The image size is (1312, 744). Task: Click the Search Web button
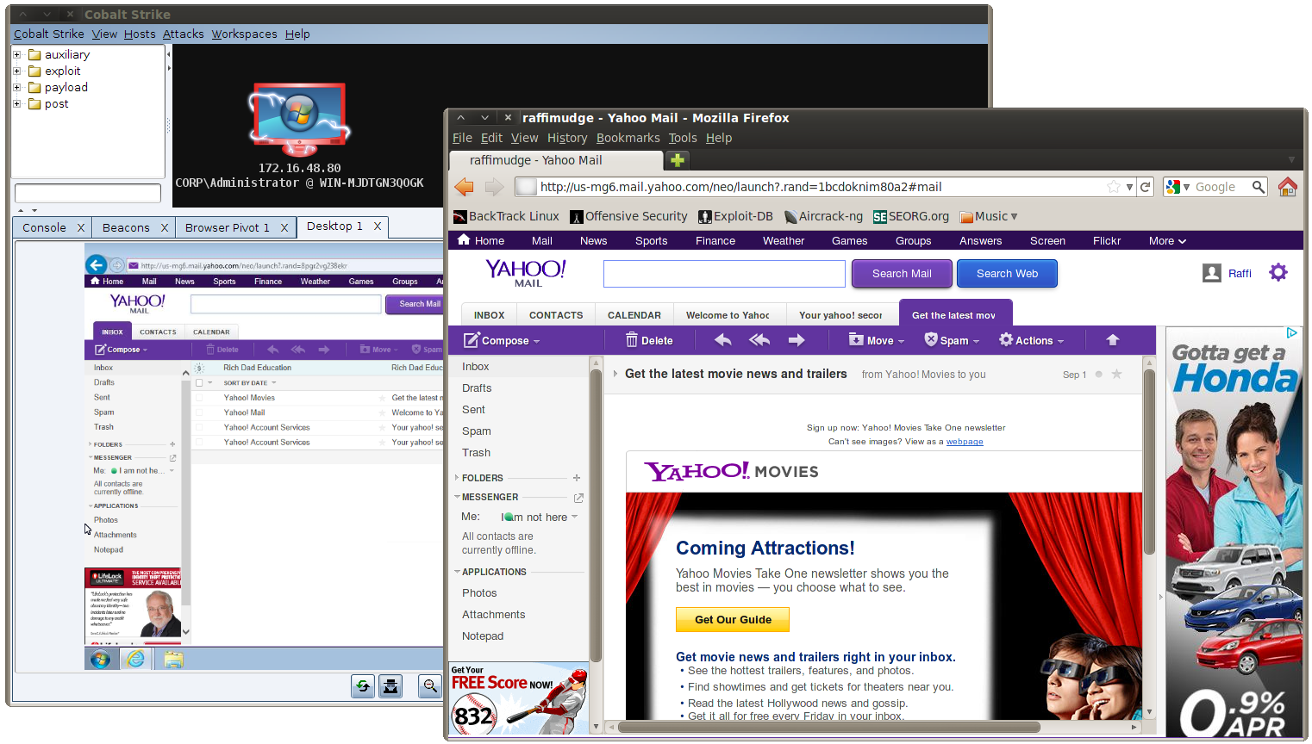[1006, 274]
